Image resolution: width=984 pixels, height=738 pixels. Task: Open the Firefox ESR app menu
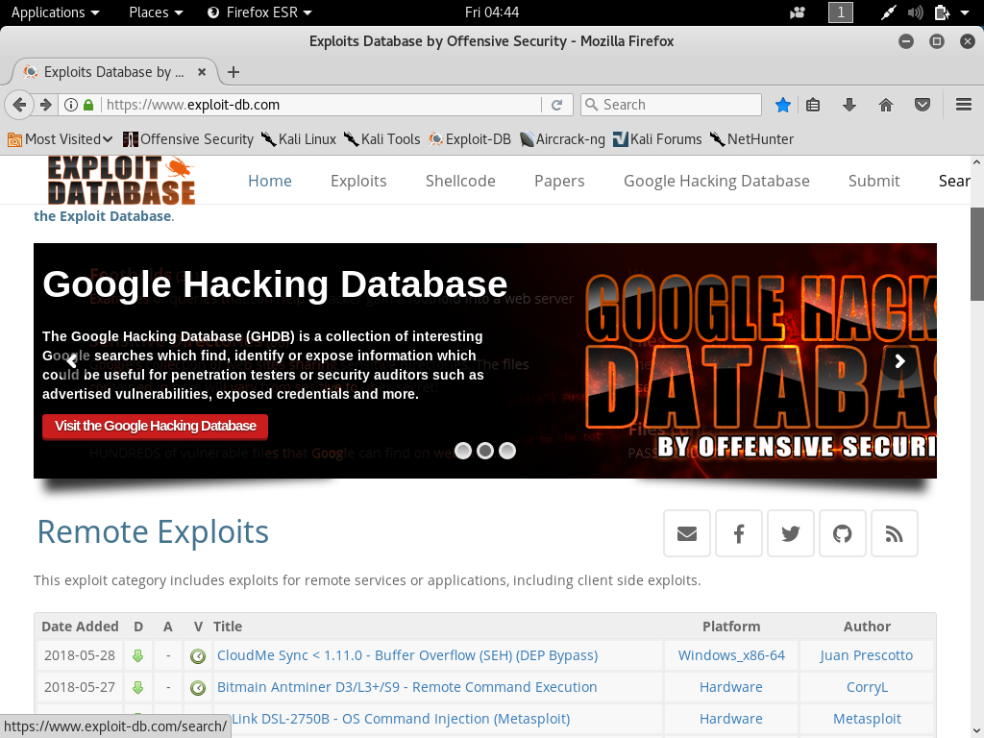pyautogui.click(x=259, y=12)
